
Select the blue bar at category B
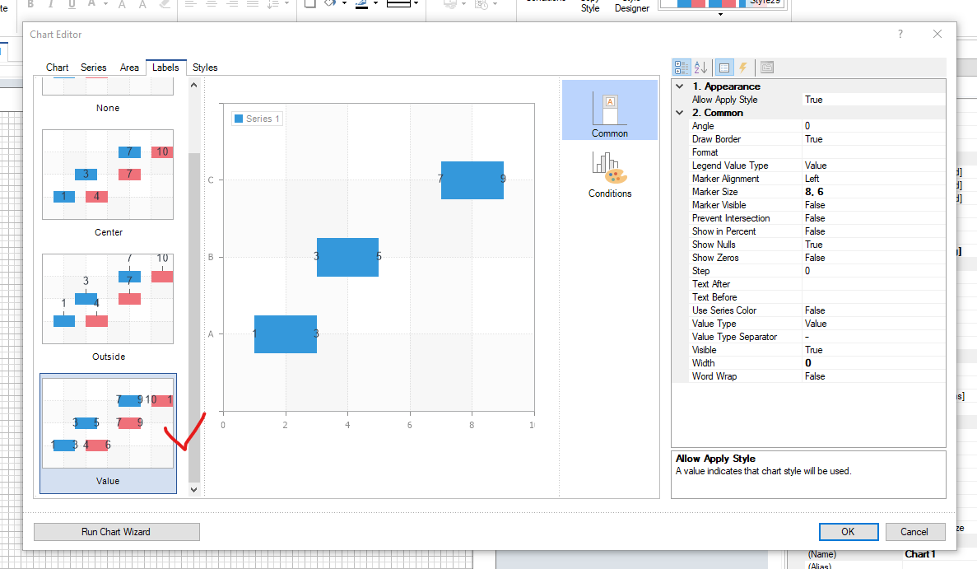(x=347, y=257)
